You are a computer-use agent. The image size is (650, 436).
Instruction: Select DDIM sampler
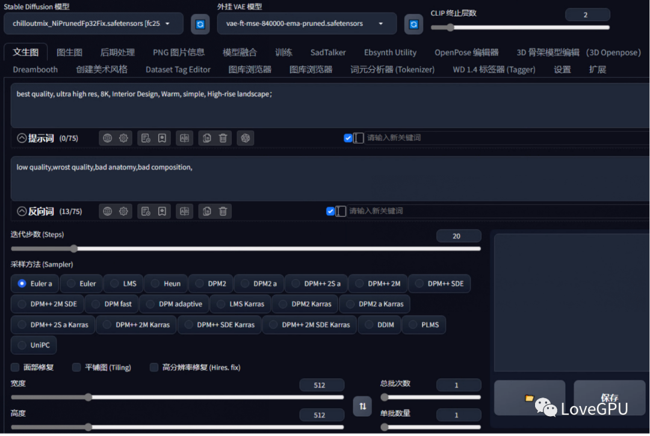pos(379,325)
